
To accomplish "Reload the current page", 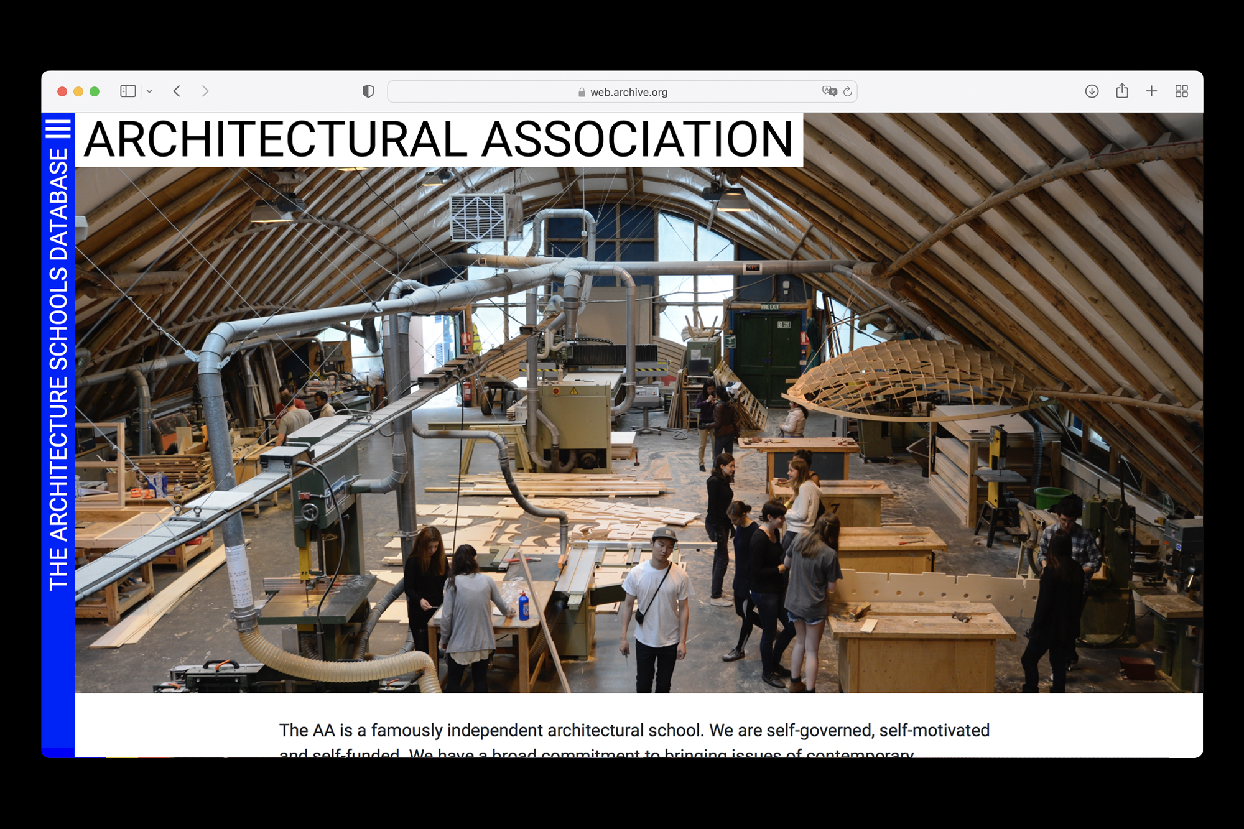I will pyautogui.click(x=847, y=91).
